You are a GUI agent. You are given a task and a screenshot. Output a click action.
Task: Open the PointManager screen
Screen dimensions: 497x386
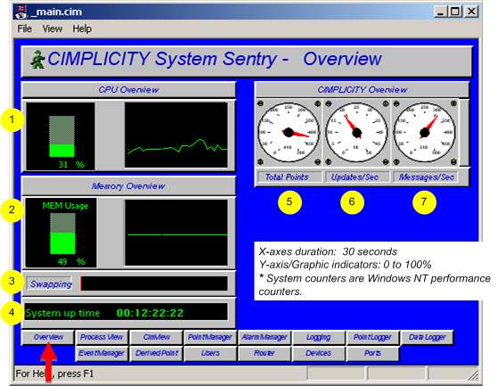click(210, 337)
